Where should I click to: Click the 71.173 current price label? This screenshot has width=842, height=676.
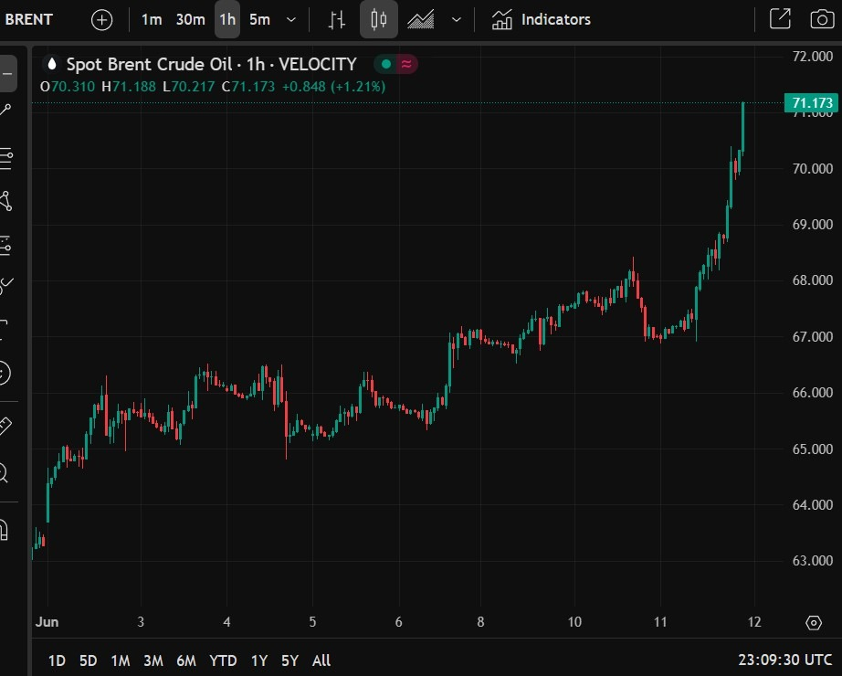click(811, 102)
